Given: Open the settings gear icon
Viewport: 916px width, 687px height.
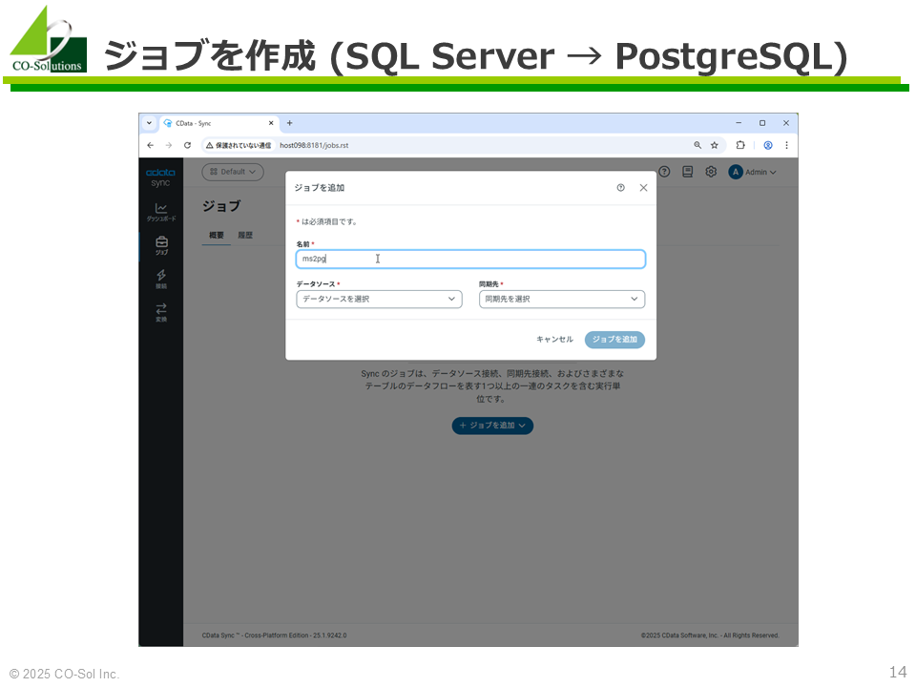Looking at the screenshot, I should coord(710,172).
